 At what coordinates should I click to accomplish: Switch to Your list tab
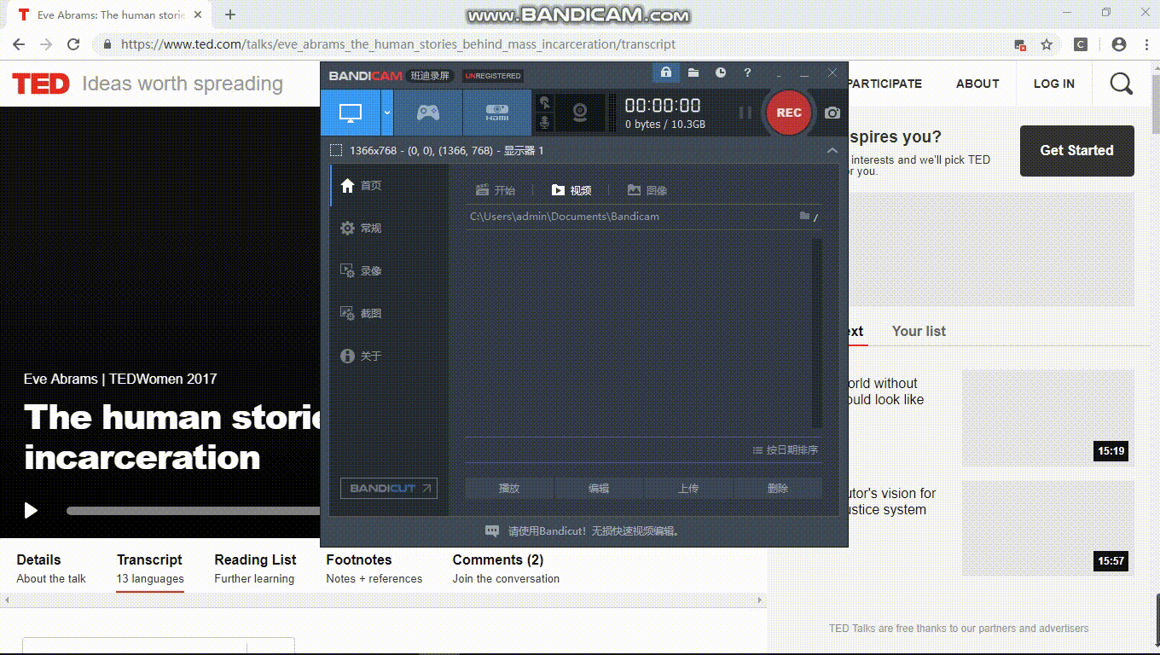coord(919,331)
